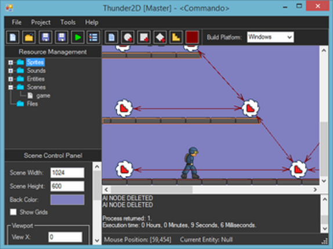Screen dimensions: 333x249
Task: Collapse the Scenes folder node
Action: pyautogui.click(x=10, y=87)
